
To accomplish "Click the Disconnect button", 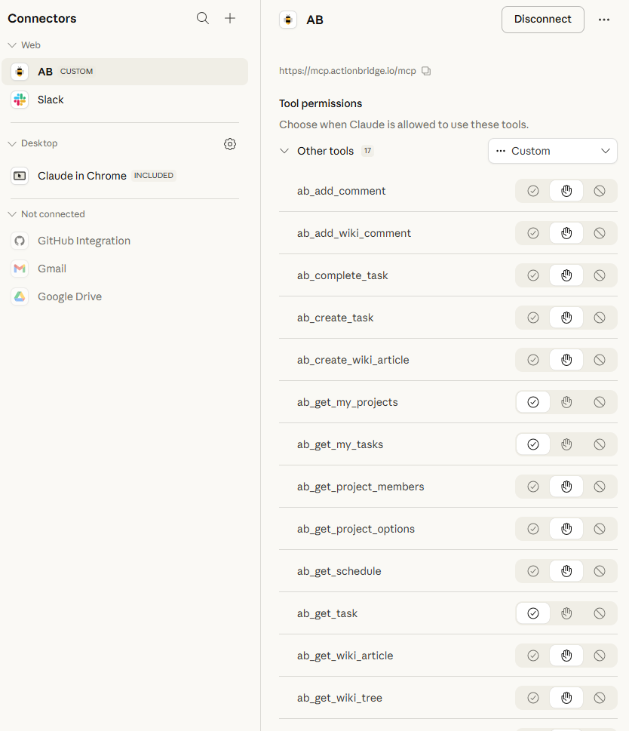I will pyautogui.click(x=542, y=20).
